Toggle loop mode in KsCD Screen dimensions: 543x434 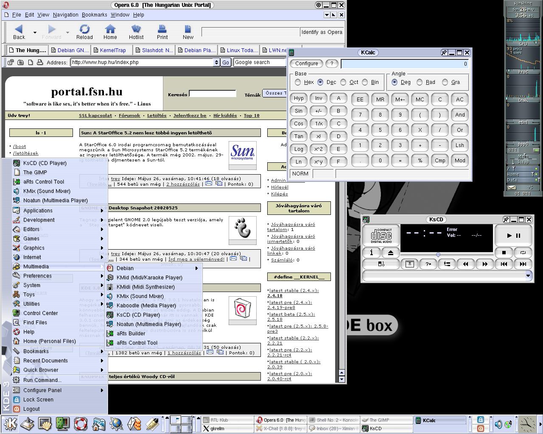point(523,253)
